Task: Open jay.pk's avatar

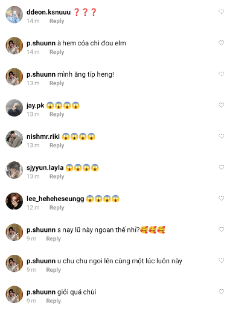Action: click(x=14, y=108)
